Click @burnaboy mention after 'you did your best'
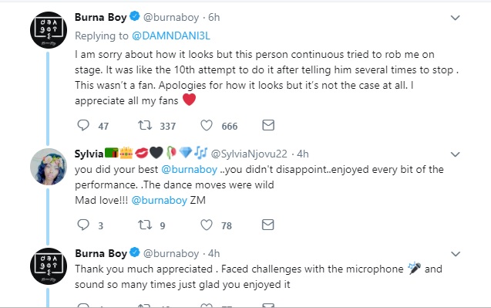Screen dimensions: 491x308 tap(189, 169)
